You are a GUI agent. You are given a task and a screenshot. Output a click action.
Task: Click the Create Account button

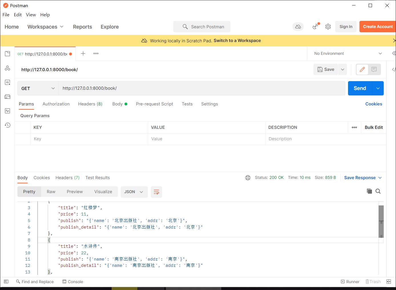pyautogui.click(x=378, y=27)
